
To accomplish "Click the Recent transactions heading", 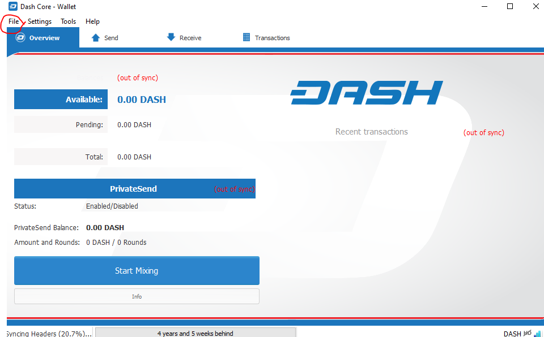I will [372, 132].
